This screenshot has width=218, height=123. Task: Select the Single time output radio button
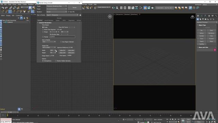(43, 27)
